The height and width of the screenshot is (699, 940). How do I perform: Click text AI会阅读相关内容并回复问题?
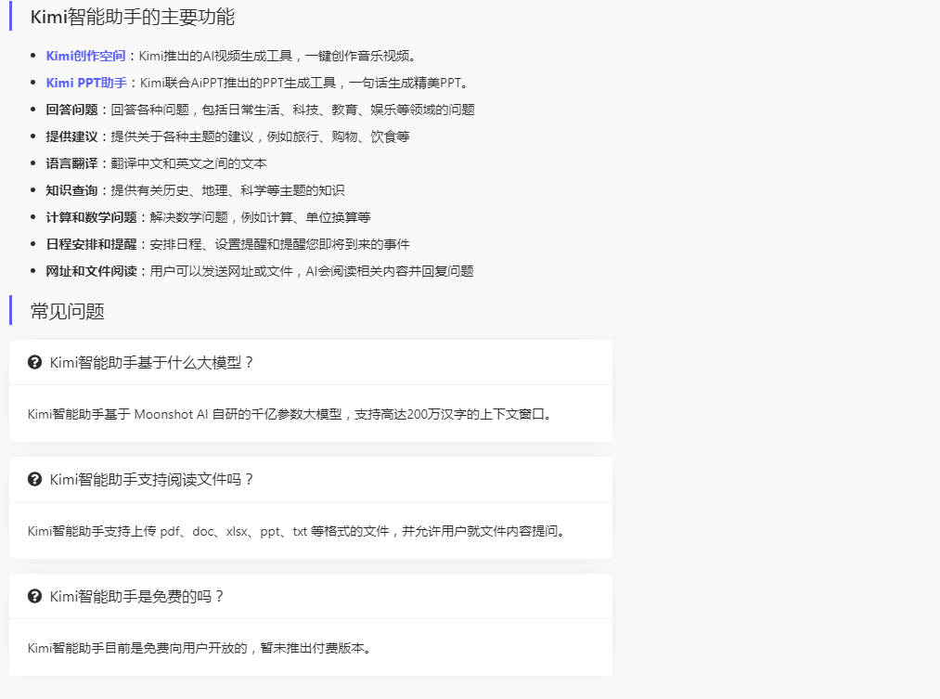390,271
